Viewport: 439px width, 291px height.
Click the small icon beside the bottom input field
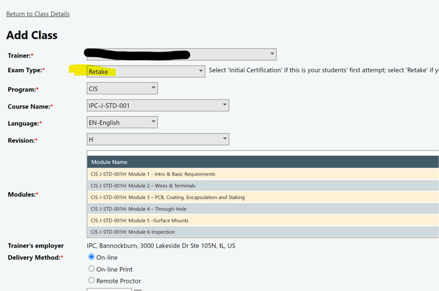click(x=138, y=290)
